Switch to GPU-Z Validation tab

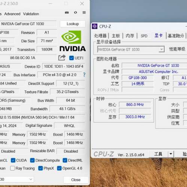pos(31,14)
